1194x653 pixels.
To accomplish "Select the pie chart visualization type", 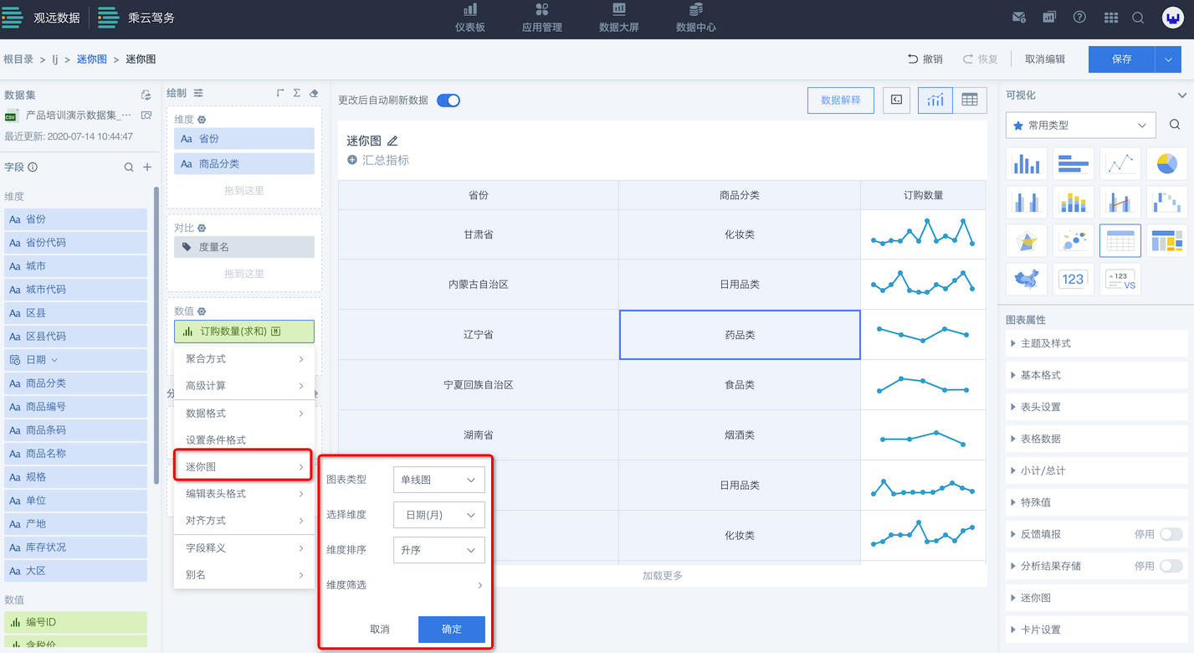I will pos(1166,164).
